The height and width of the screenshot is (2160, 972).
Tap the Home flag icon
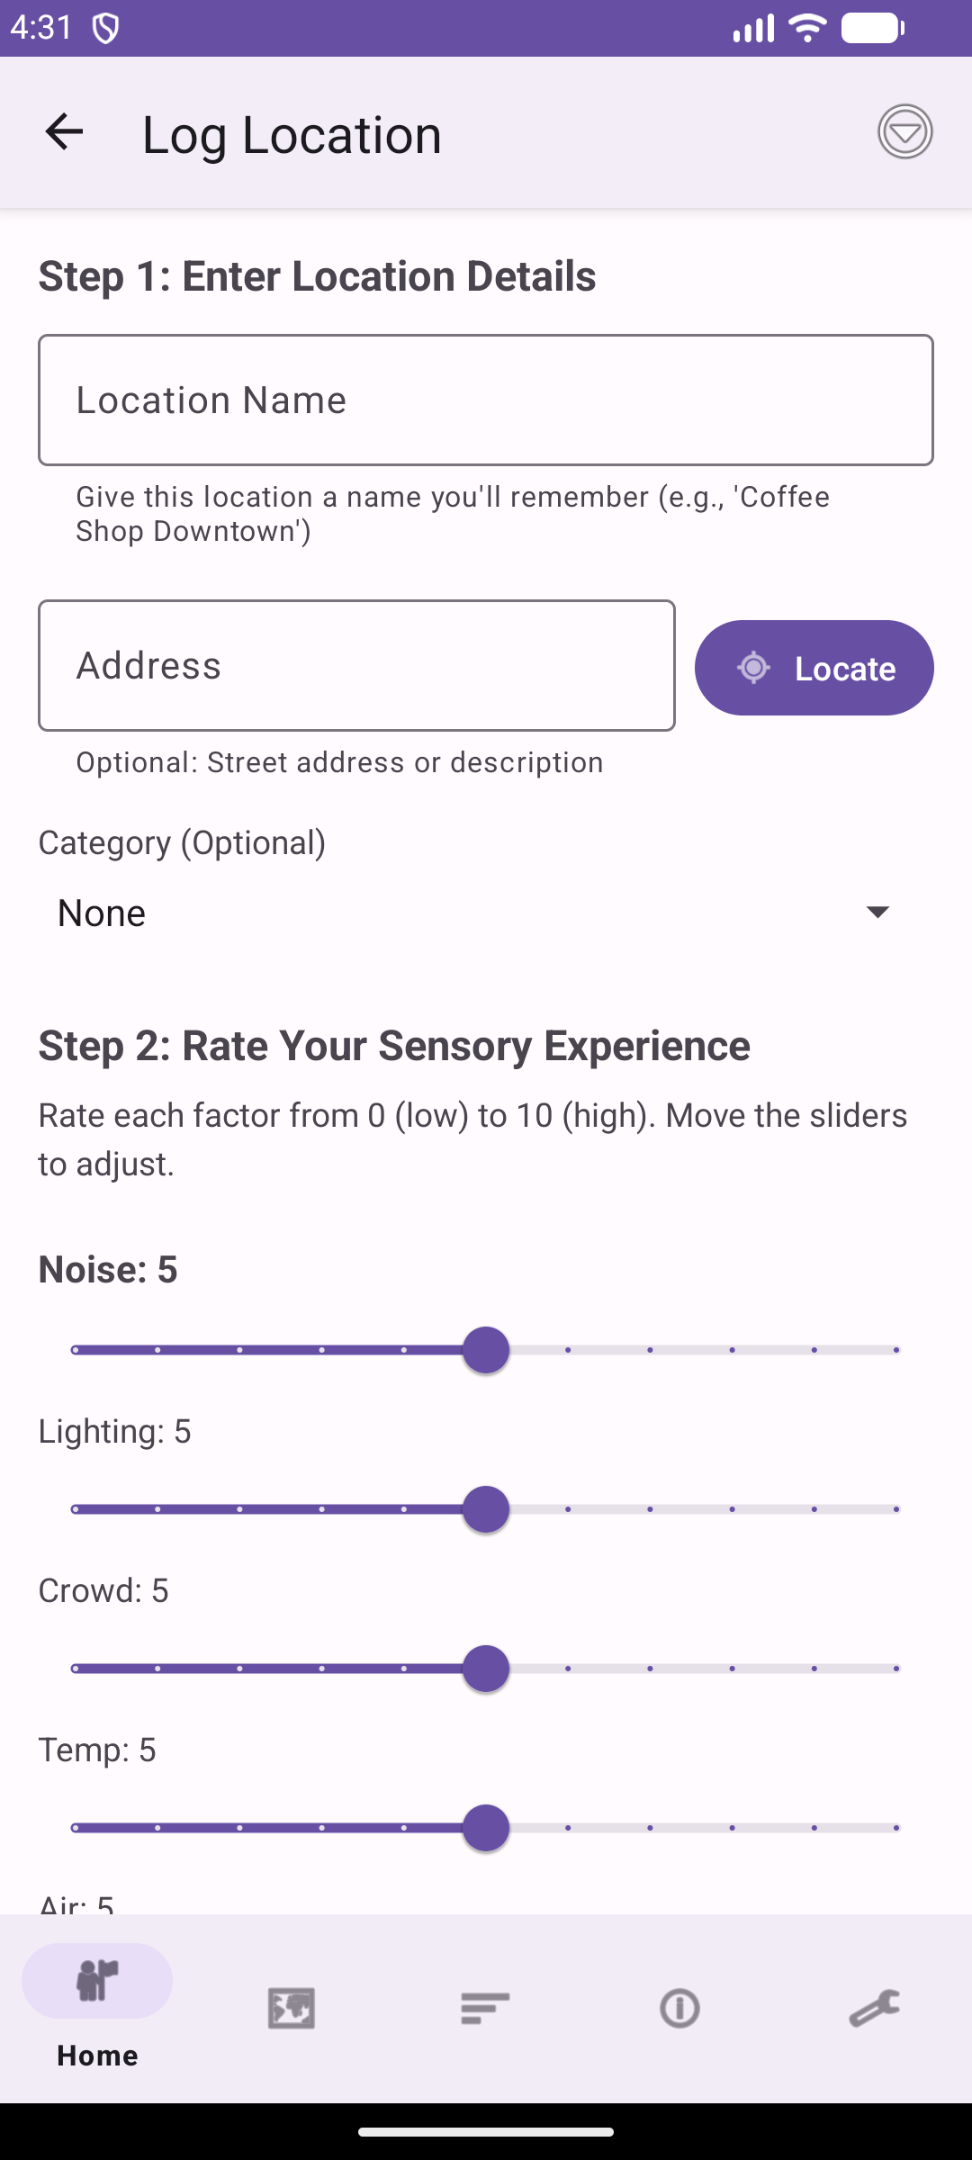click(97, 1981)
